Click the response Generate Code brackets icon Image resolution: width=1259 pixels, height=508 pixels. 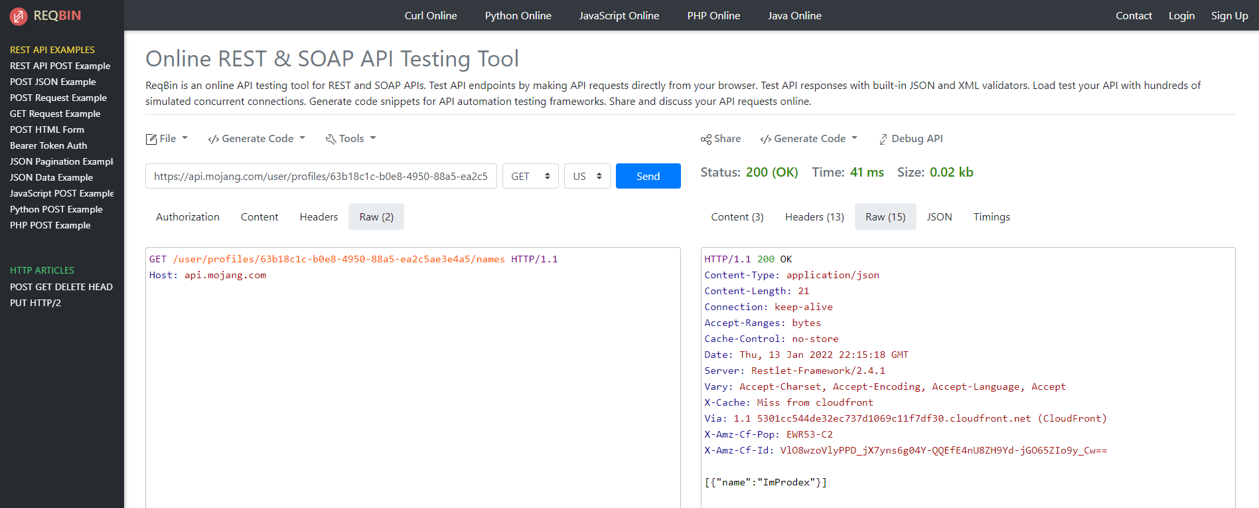pos(765,139)
